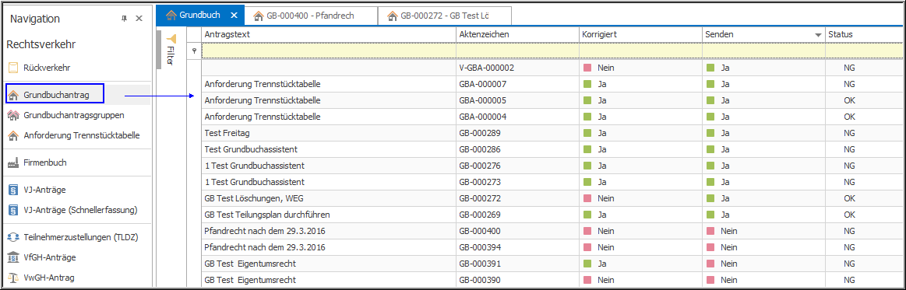Click red Korrigiert Nein marker for V-GBA-000002
This screenshot has width=906, height=290.
587,68
